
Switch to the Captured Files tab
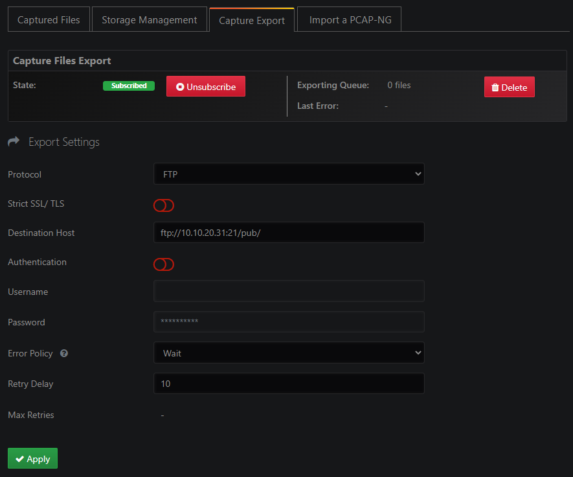tap(49, 19)
